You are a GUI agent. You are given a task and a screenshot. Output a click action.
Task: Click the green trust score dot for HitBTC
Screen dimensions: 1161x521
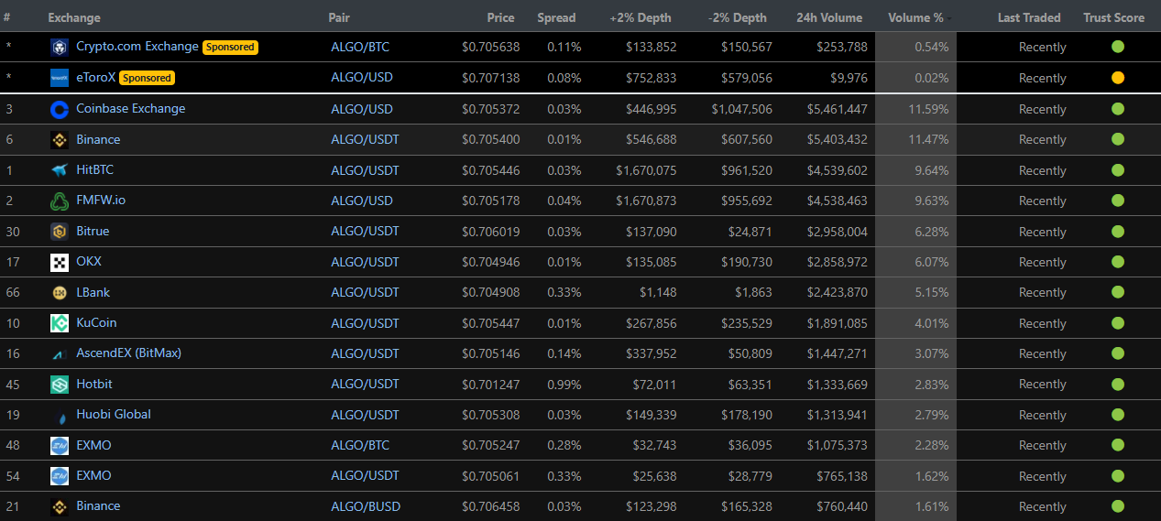tap(1117, 170)
